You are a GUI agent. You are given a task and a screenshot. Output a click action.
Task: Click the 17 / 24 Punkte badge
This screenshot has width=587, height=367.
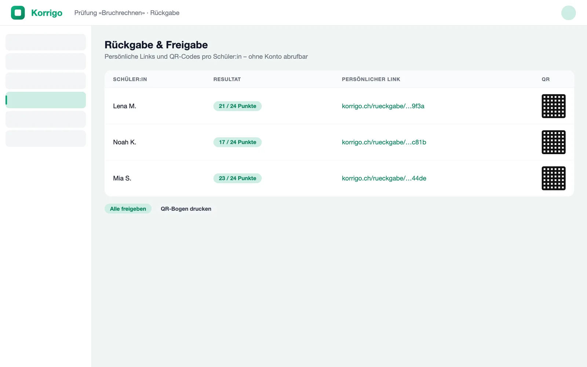pos(237,142)
